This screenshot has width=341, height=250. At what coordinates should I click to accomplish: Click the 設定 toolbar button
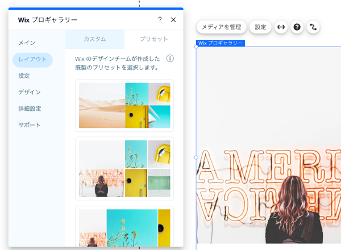260,27
